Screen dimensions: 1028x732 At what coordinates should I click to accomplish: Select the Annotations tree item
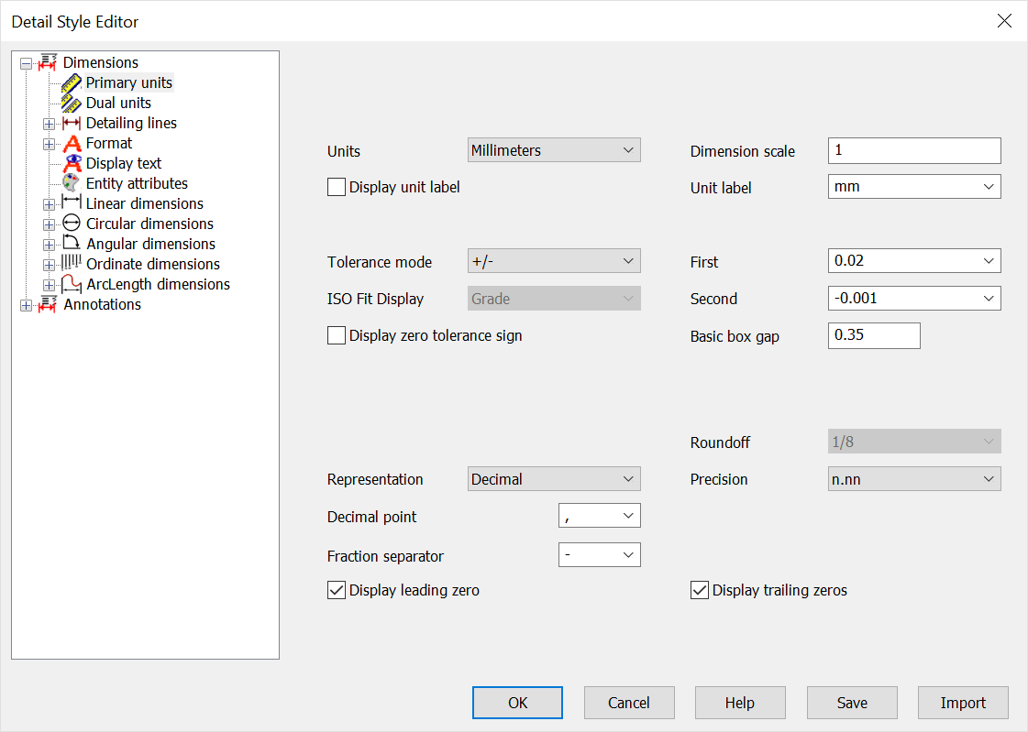pyautogui.click(x=102, y=304)
